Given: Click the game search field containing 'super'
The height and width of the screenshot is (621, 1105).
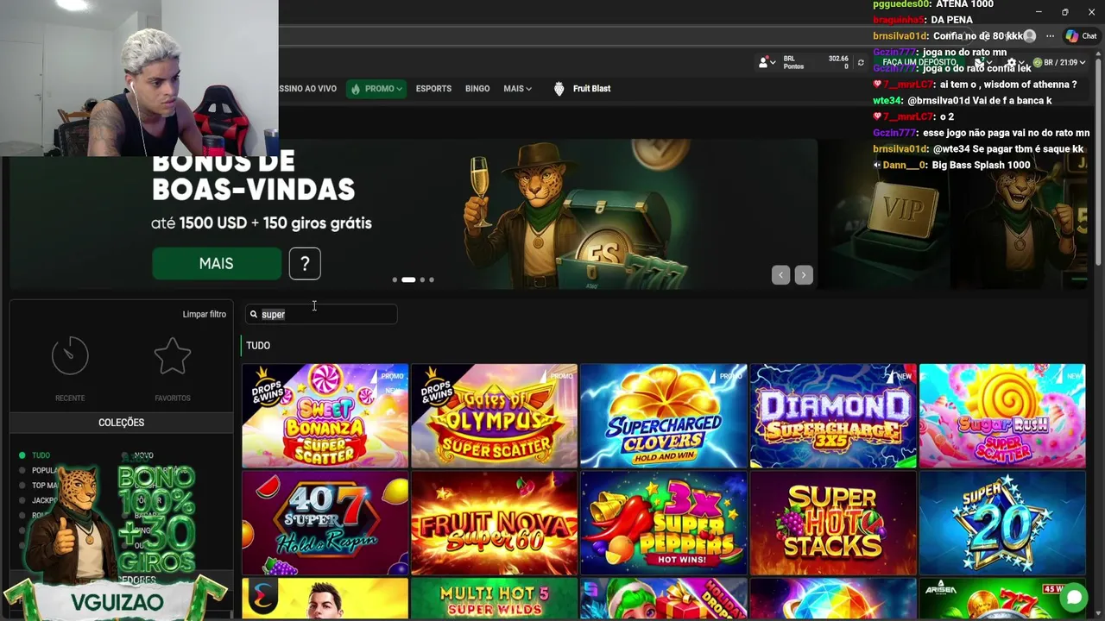Looking at the screenshot, I should pyautogui.click(x=321, y=315).
